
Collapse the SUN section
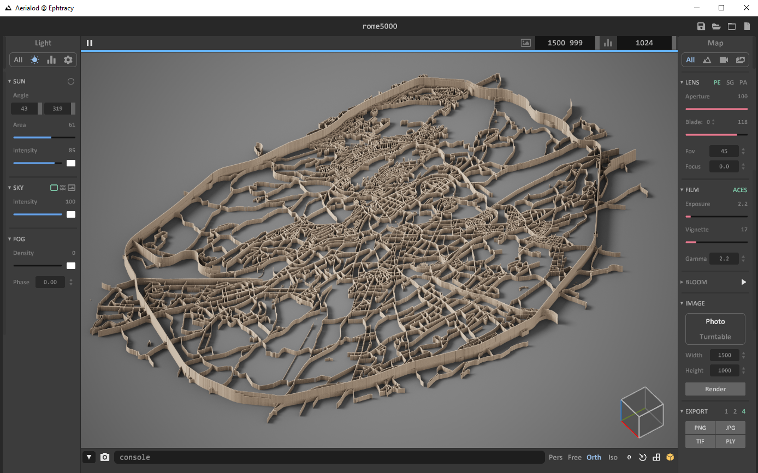pyautogui.click(x=10, y=81)
